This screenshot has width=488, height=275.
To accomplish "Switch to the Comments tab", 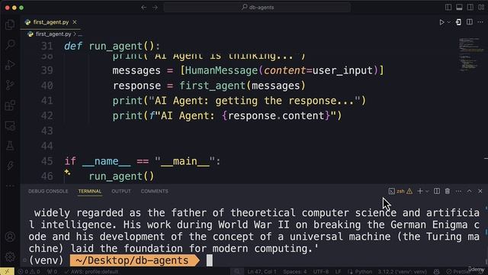I will 154,191.
